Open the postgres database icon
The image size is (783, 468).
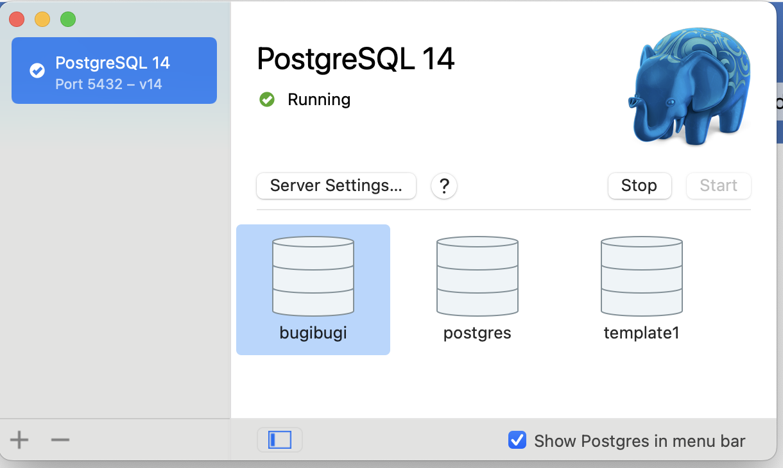pyautogui.click(x=478, y=276)
